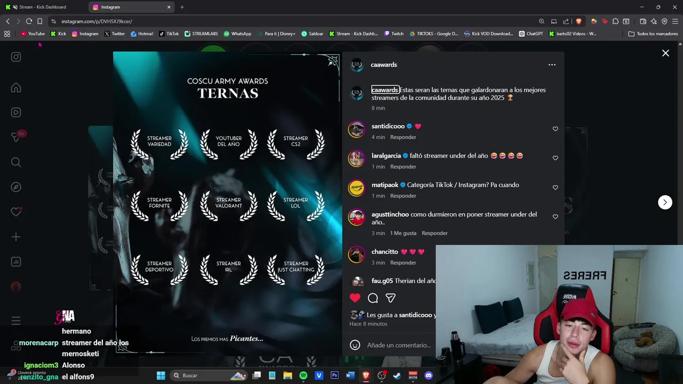Open WhatsApp bookmark

coord(237,34)
